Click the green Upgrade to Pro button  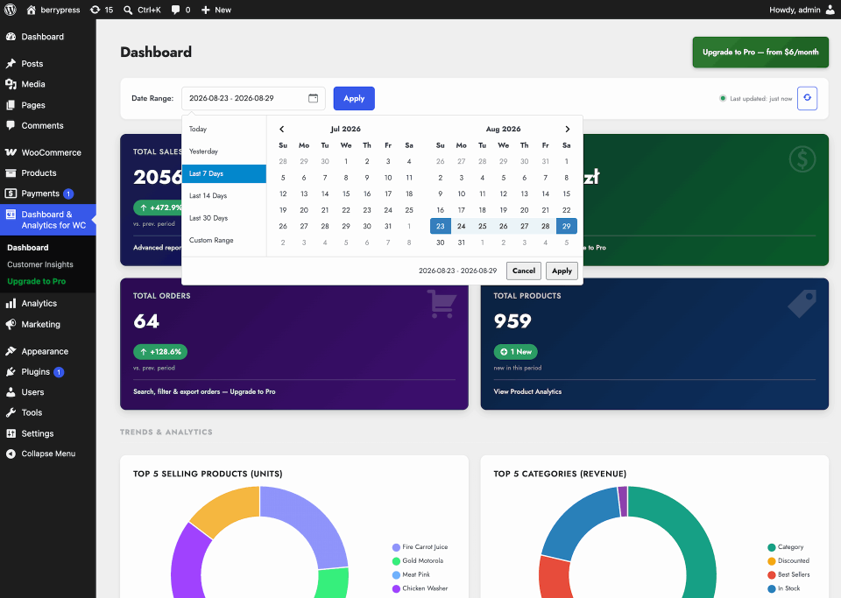760,52
